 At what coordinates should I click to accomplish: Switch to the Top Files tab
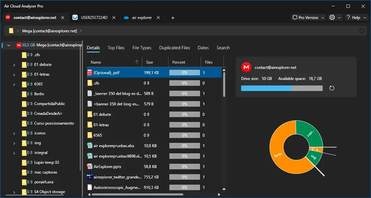click(116, 48)
